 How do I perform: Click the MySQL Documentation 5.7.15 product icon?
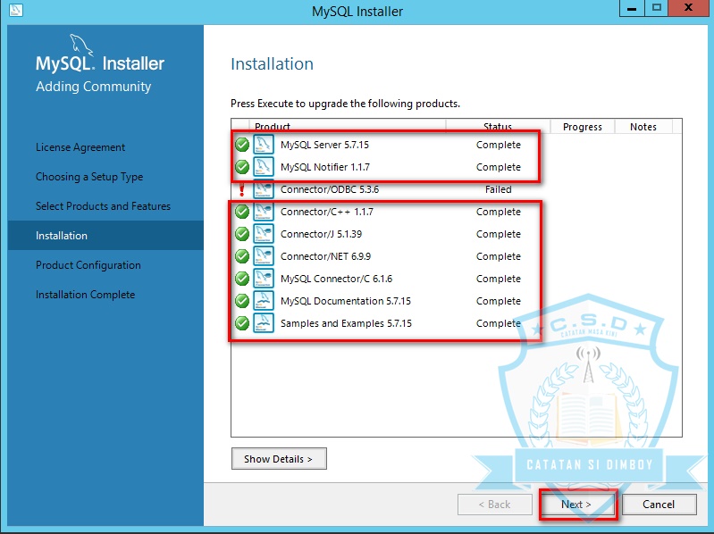click(x=264, y=301)
